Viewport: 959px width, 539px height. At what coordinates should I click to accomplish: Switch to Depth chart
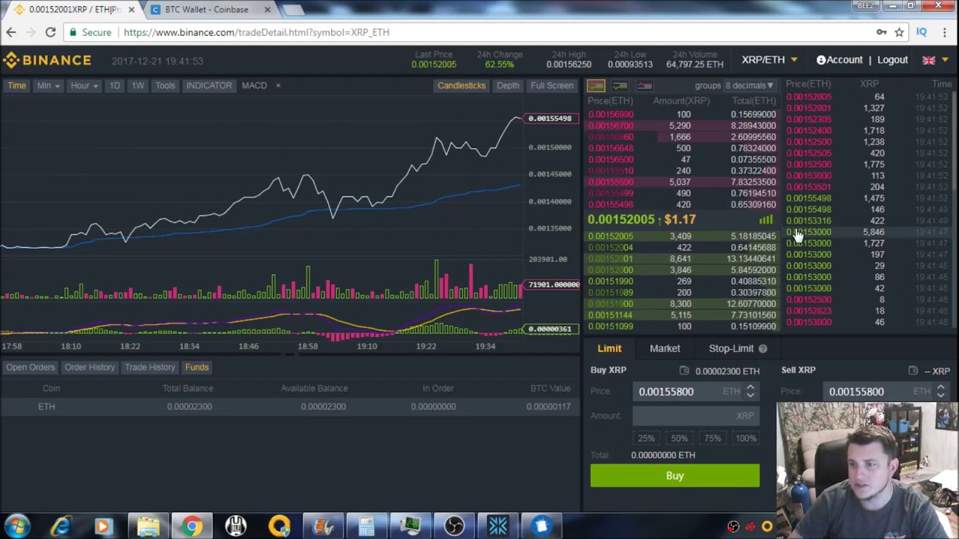[508, 85]
